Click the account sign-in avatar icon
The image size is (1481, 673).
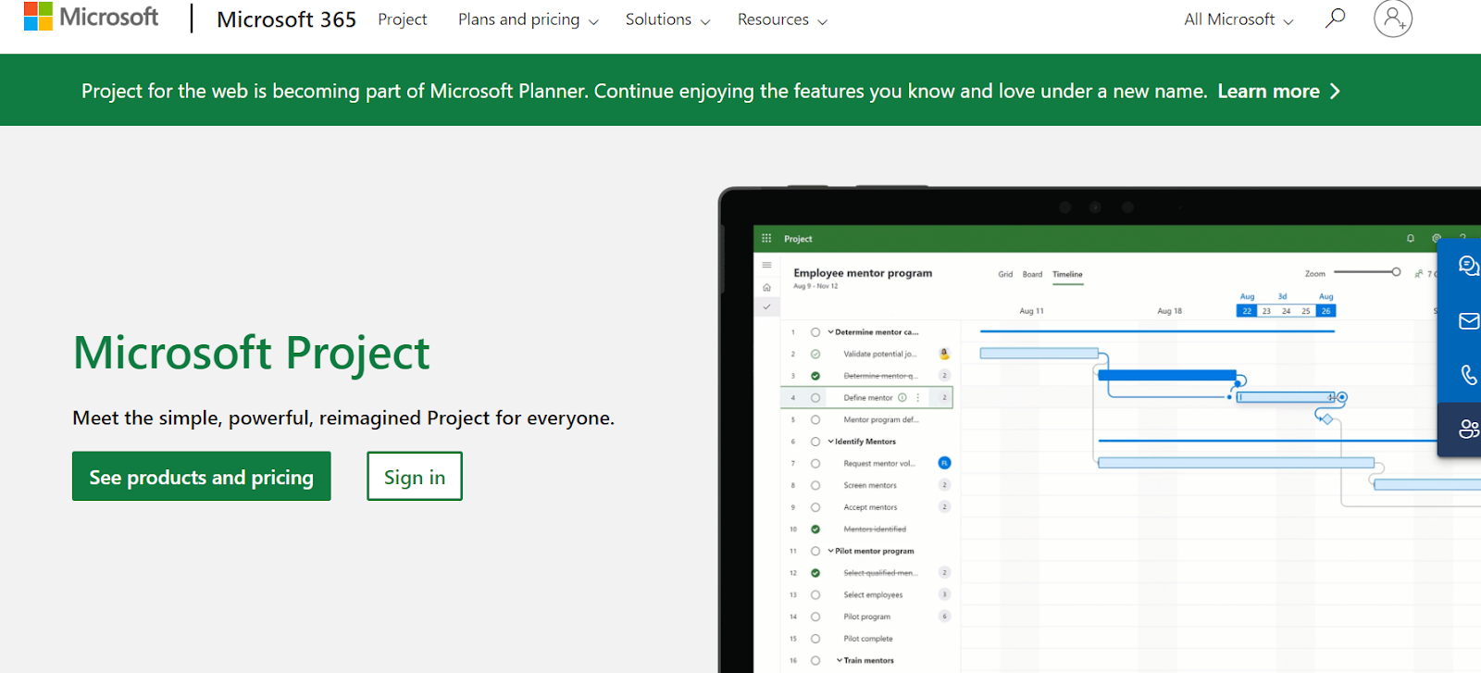point(1393,19)
